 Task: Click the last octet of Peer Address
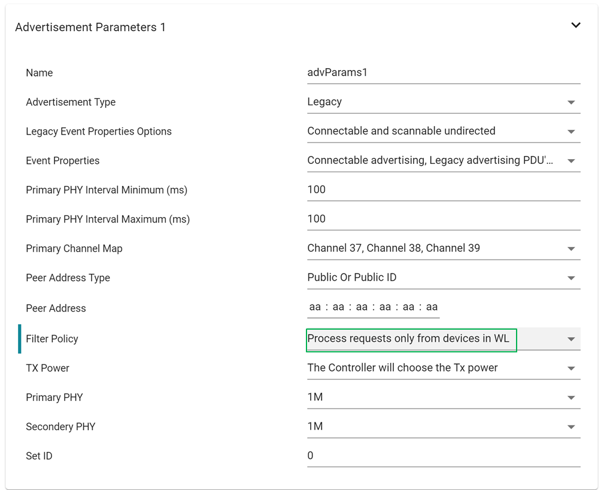pos(432,307)
